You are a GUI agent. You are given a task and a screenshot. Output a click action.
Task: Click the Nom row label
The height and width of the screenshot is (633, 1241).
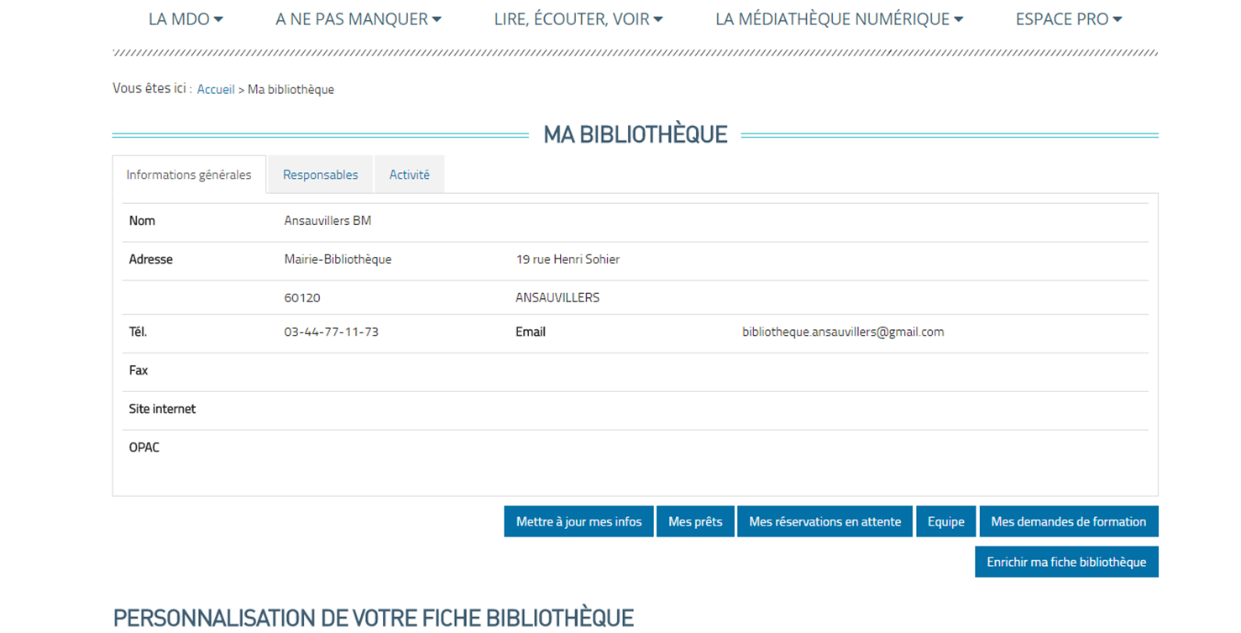coord(142,221)
